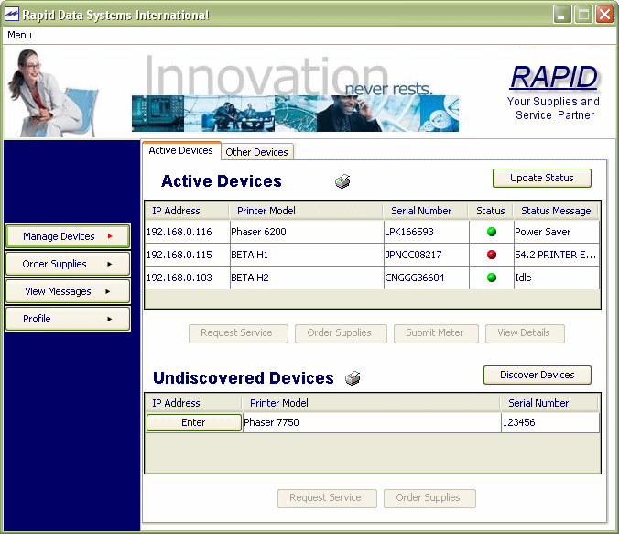Select the Active Devices tab
Image resolution: width=619 pixels, height=534 pixels.
pos(180,150)
